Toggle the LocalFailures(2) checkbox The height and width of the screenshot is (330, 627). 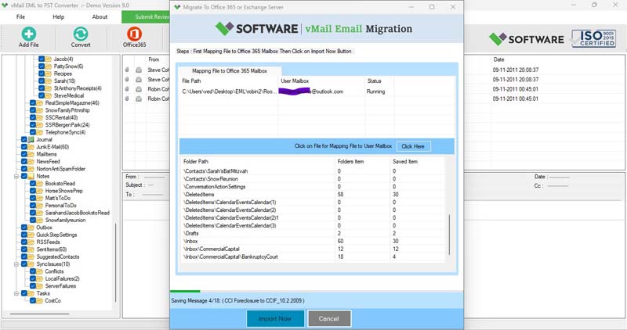(x=33, y=278)
